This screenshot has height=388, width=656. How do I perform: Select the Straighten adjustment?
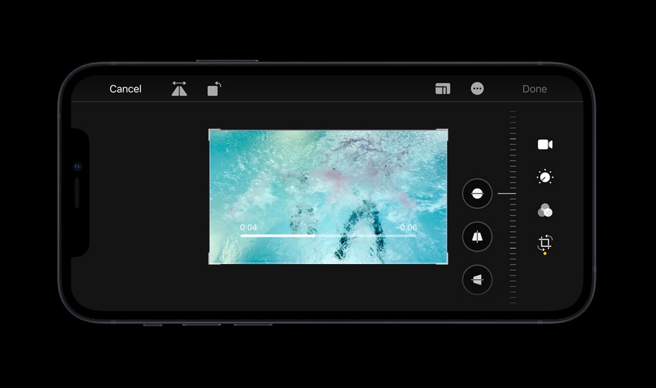click(x=477, y=193)
